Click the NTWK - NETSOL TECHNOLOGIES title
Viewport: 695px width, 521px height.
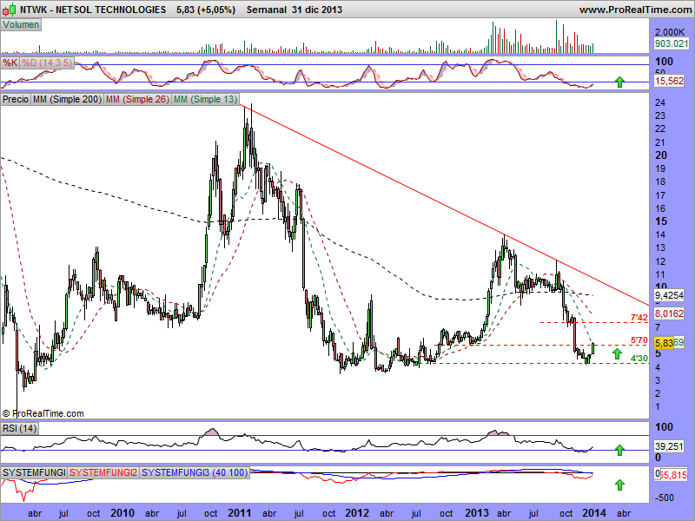coord(93,10)
